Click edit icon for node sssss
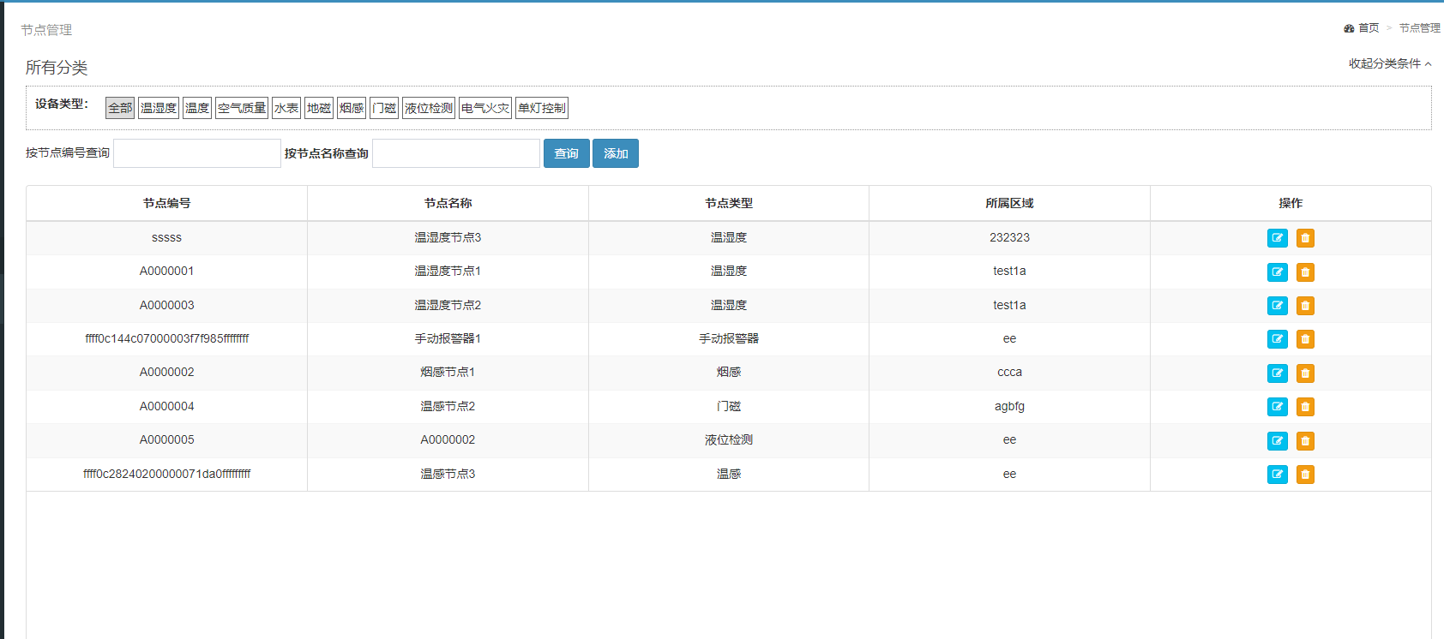Image resolution: width=1444 pixels, height=639 pixels. (x=1277, y=238)
